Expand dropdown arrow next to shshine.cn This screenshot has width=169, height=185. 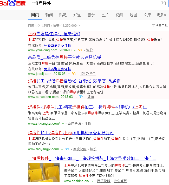click(x=92, y=181)
